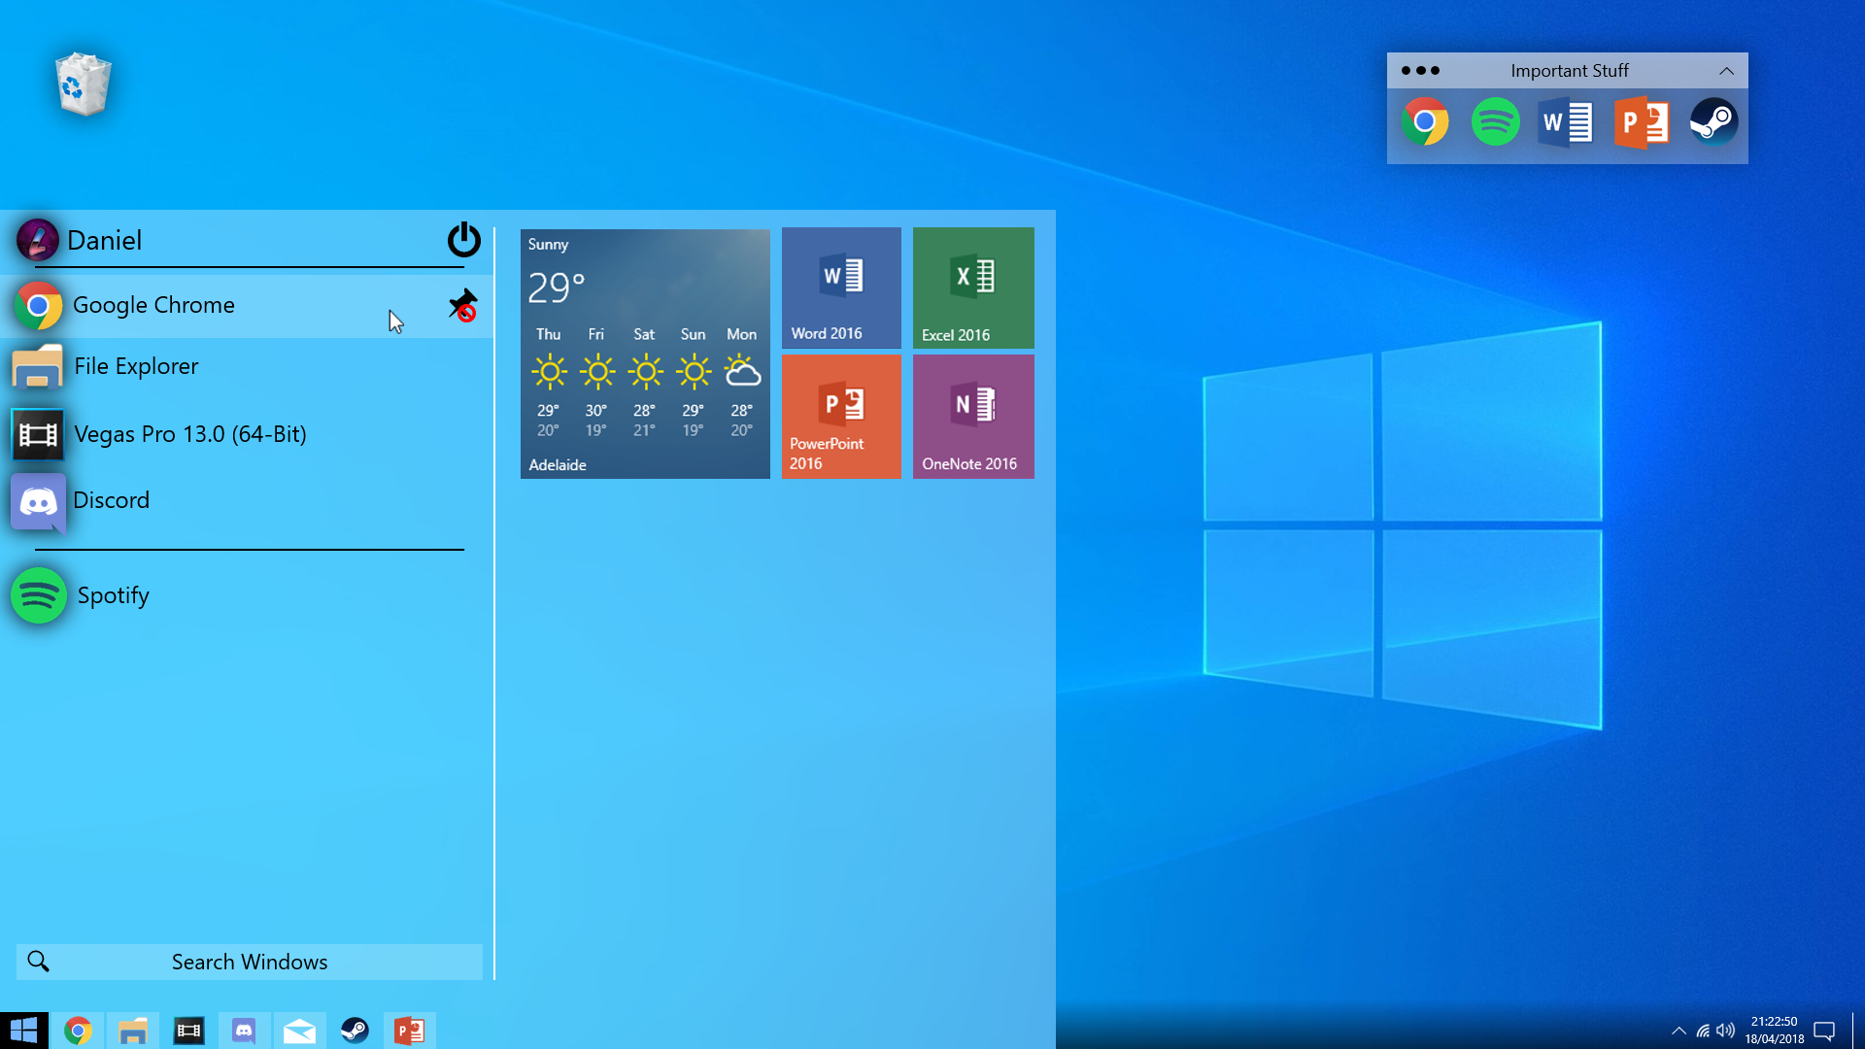Image resolution: width=1865 pixels, height=1049 pixels.
Task: Launch Vegas Pro 13.0 from the start list
Action: [189, 434]
